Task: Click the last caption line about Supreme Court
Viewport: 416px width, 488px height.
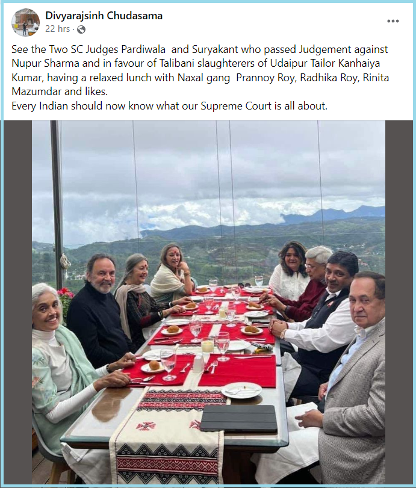Action: pyautogui.click(x=169, y=106)
